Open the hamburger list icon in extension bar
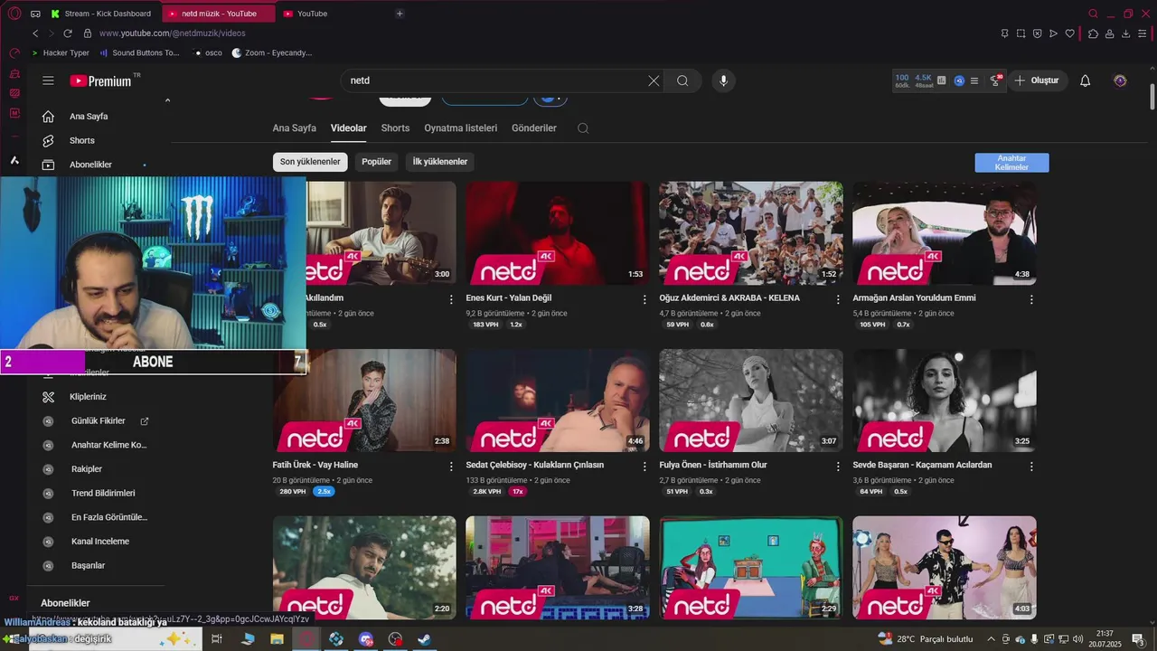The height and width of the screenshot is (651, 1157). click(x=974, y=80)
